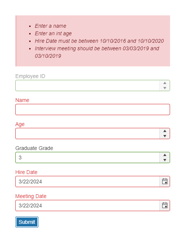
Task: Decrement the Graduate Grade spinner down
Action: click(x=164, y=160)
